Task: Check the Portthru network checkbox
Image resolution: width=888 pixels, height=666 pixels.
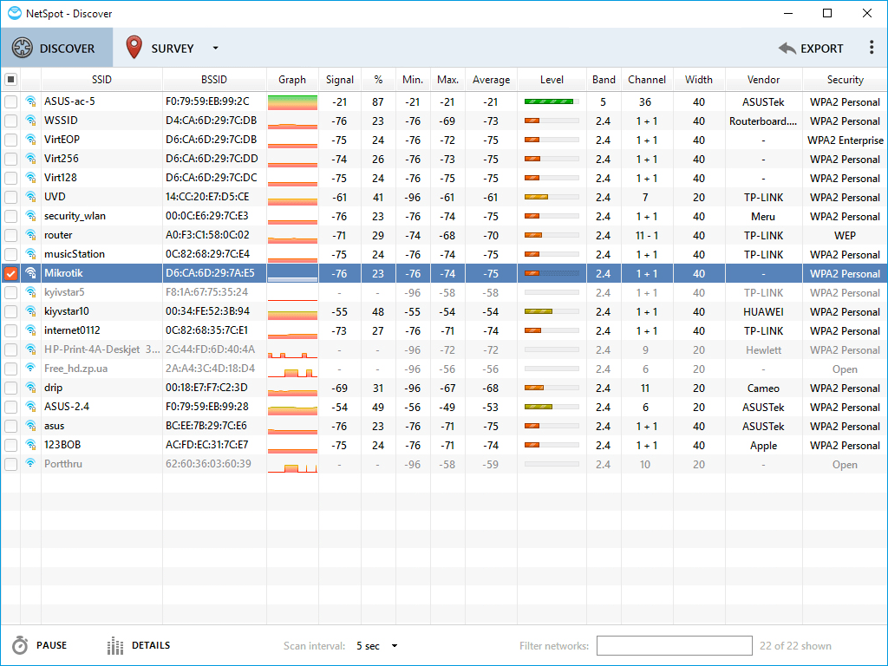Action: [x=10, y=465]
